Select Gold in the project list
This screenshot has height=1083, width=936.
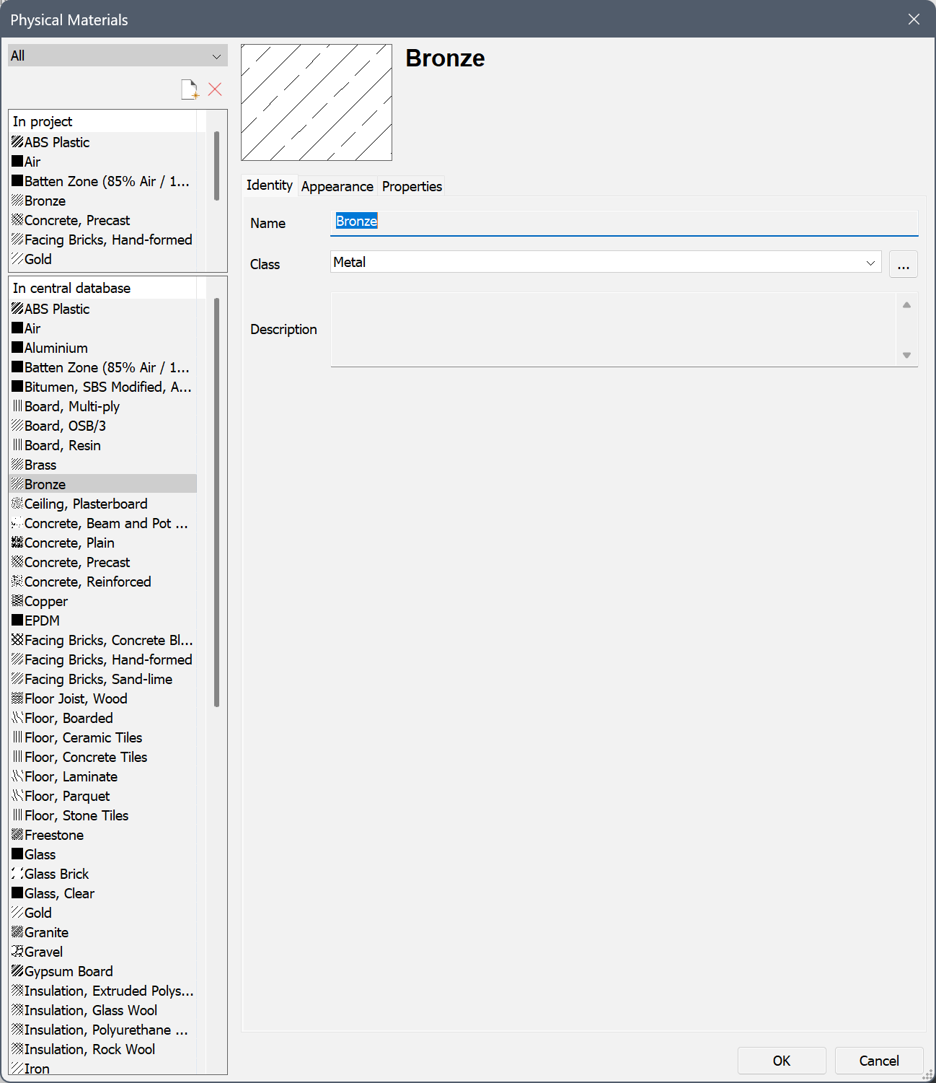pos(38,259)
